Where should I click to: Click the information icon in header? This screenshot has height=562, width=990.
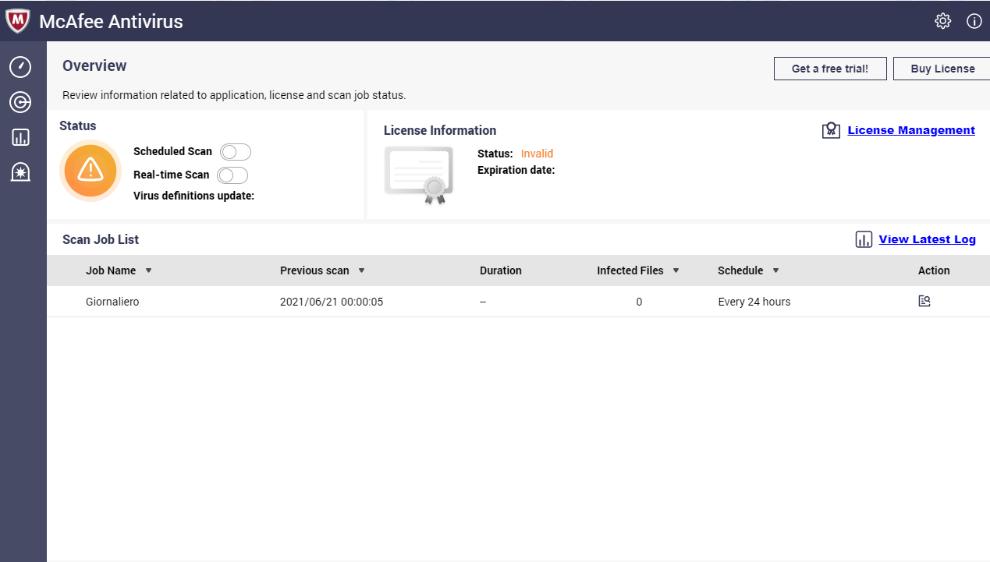(x=974, y=21)
